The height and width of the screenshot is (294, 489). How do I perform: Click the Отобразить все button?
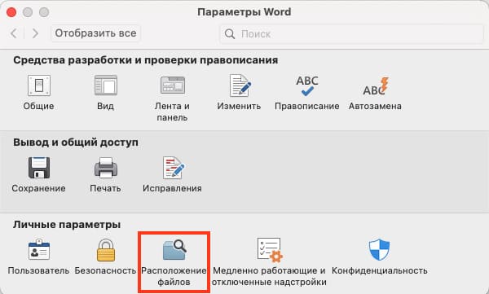(x=95, y=33)
